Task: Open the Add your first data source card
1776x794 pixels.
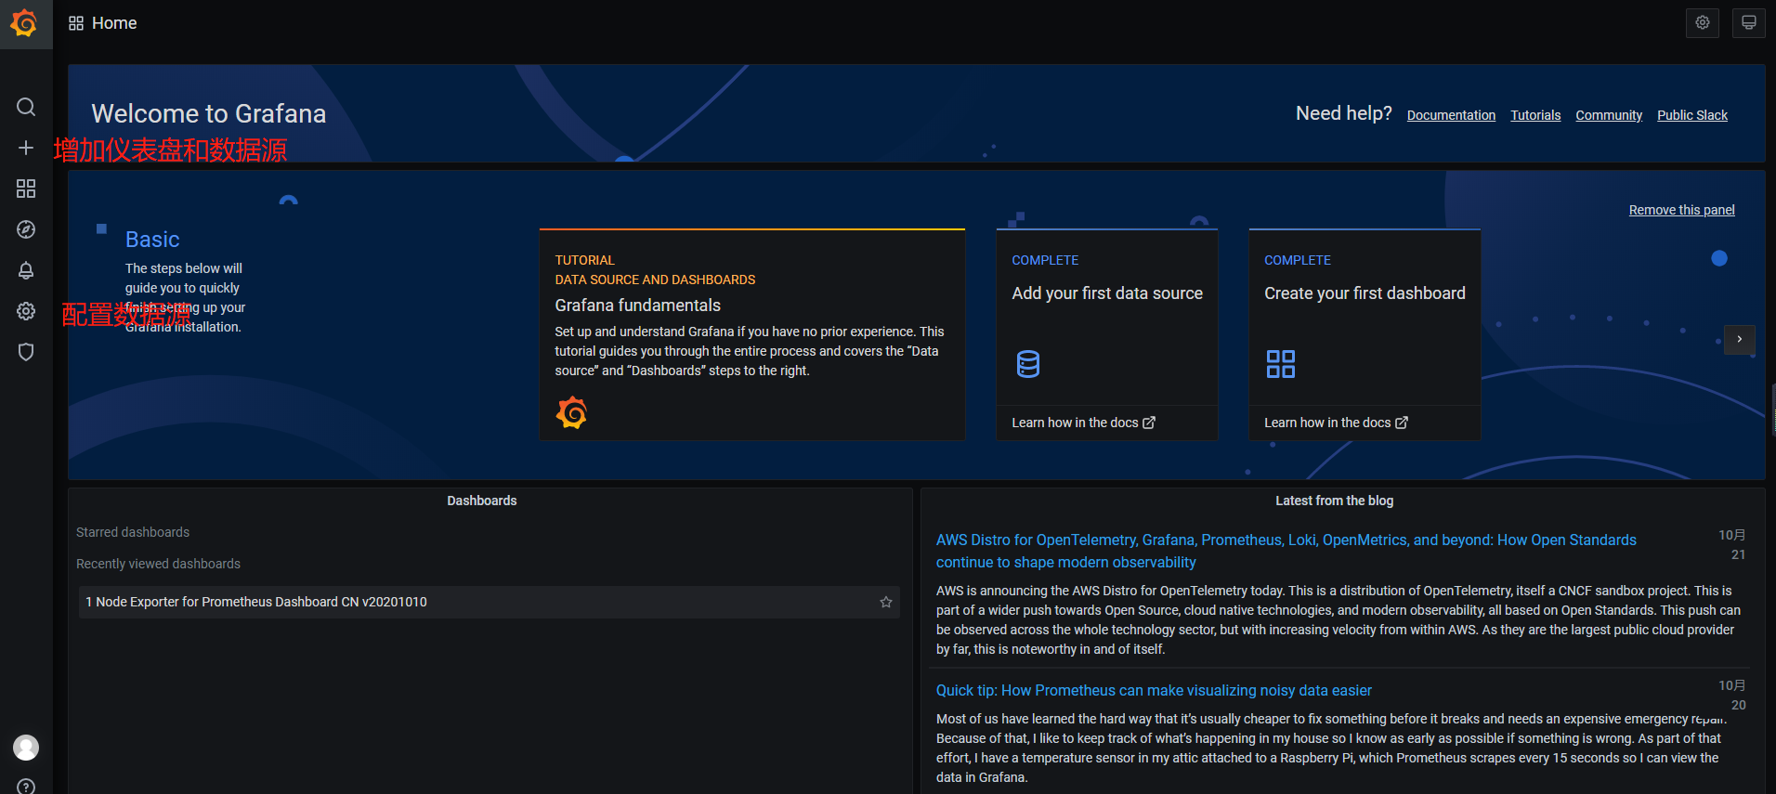Action: pos(1107,334)
